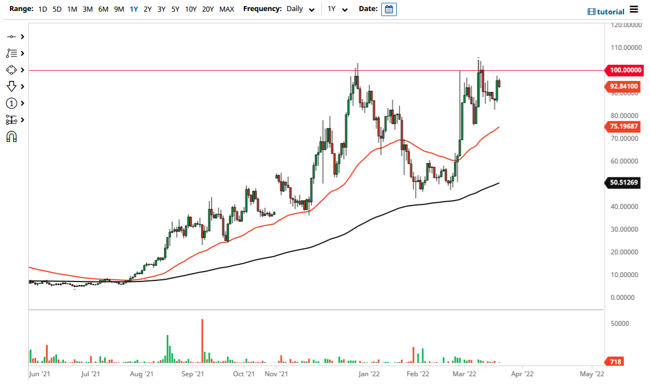Select the arrow annotation tool
Viewport: 650px width, 389px height.
point(12,86)
